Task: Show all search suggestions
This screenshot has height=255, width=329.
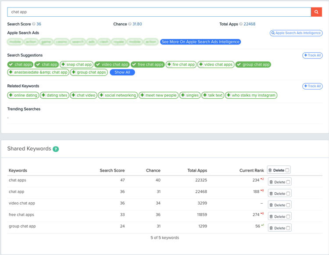Action: [x=122, y=72]
